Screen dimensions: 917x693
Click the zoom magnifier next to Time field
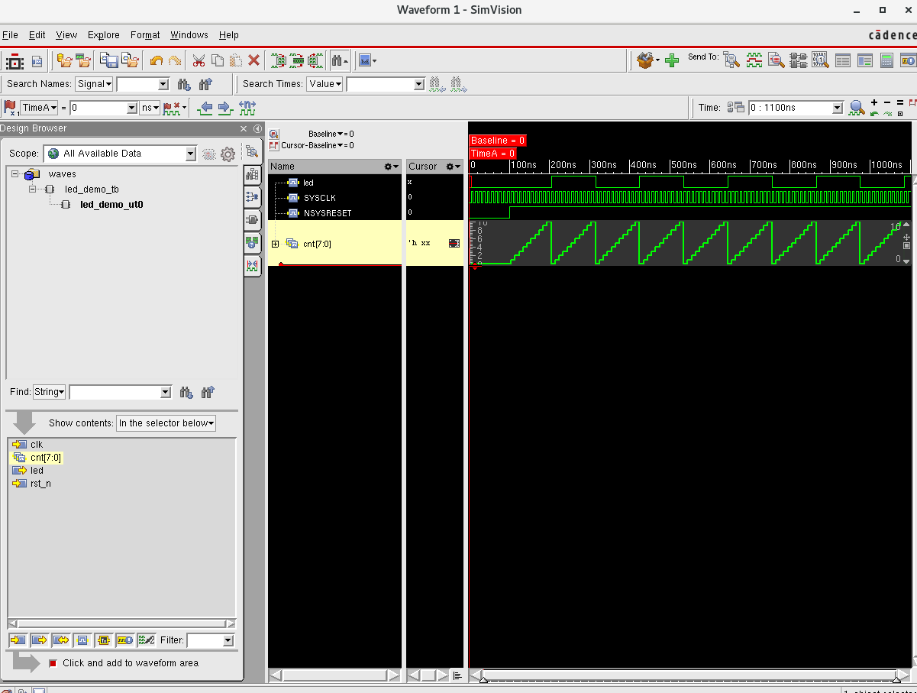pos(855,107)
